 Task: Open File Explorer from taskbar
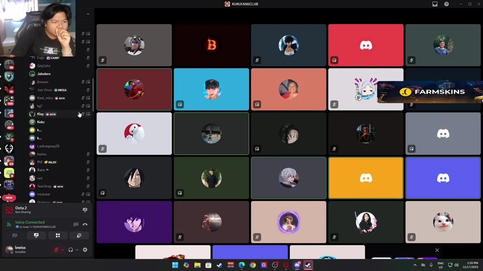[x=197, y=265]
